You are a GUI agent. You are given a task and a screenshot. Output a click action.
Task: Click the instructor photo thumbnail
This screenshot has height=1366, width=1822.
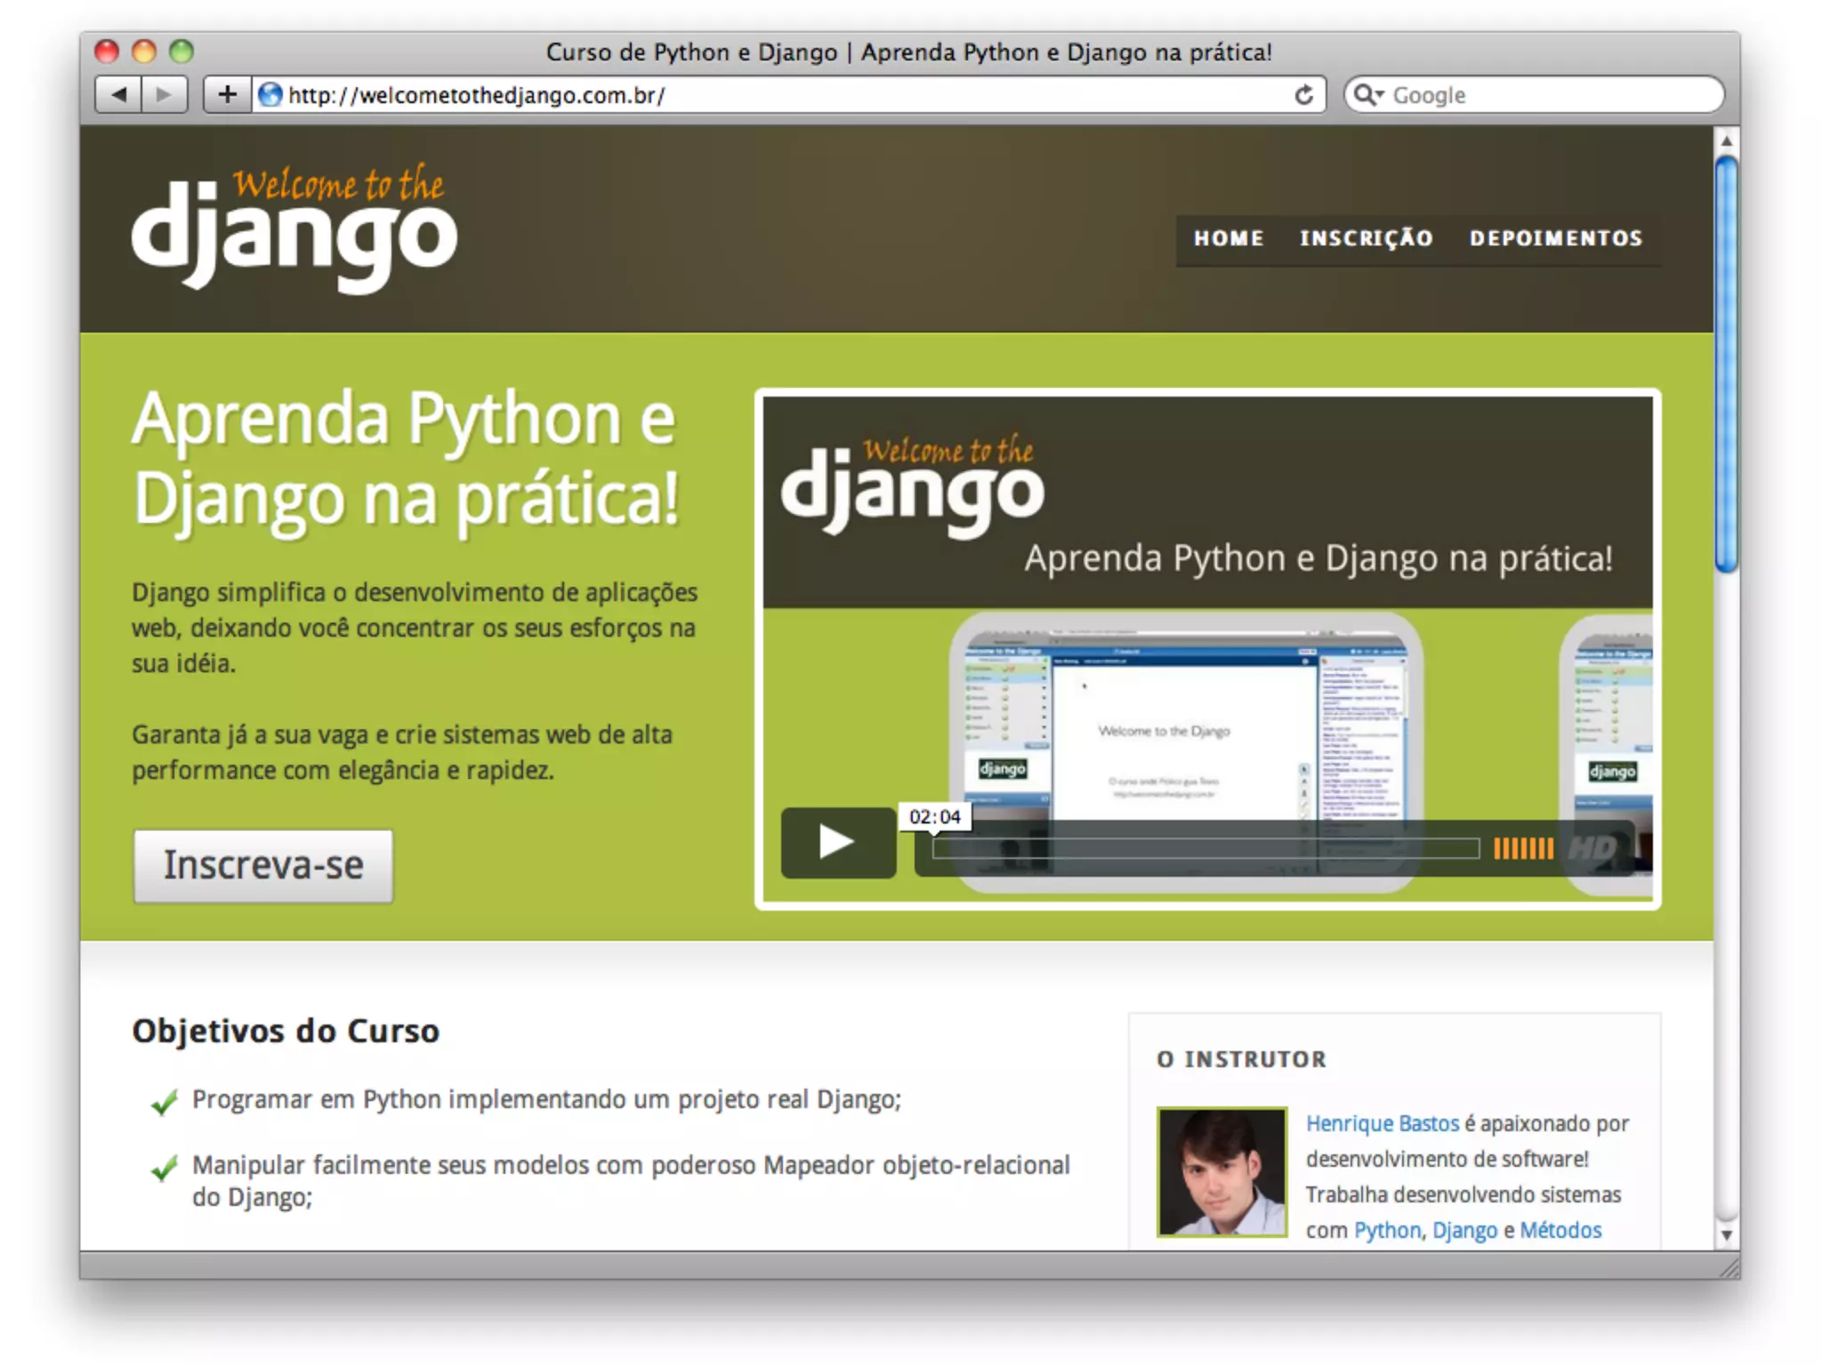coord(1221,1171)
